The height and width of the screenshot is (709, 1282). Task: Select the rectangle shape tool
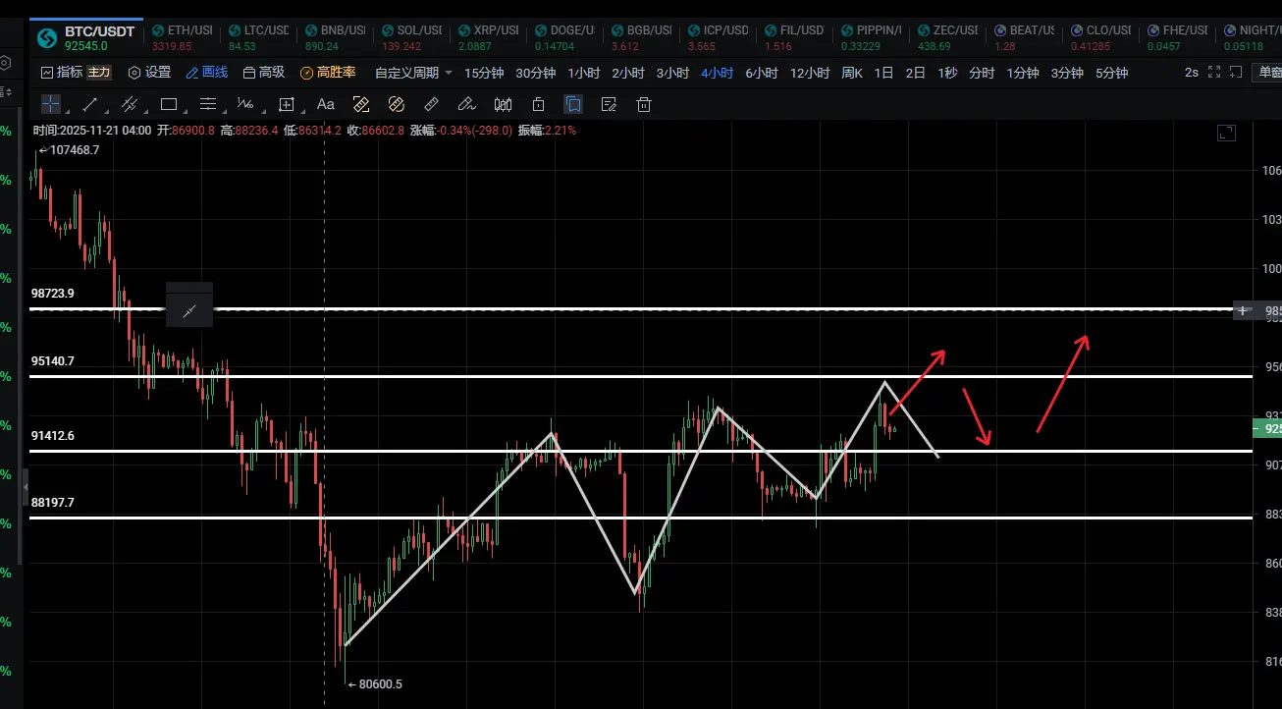click(169, 104)
